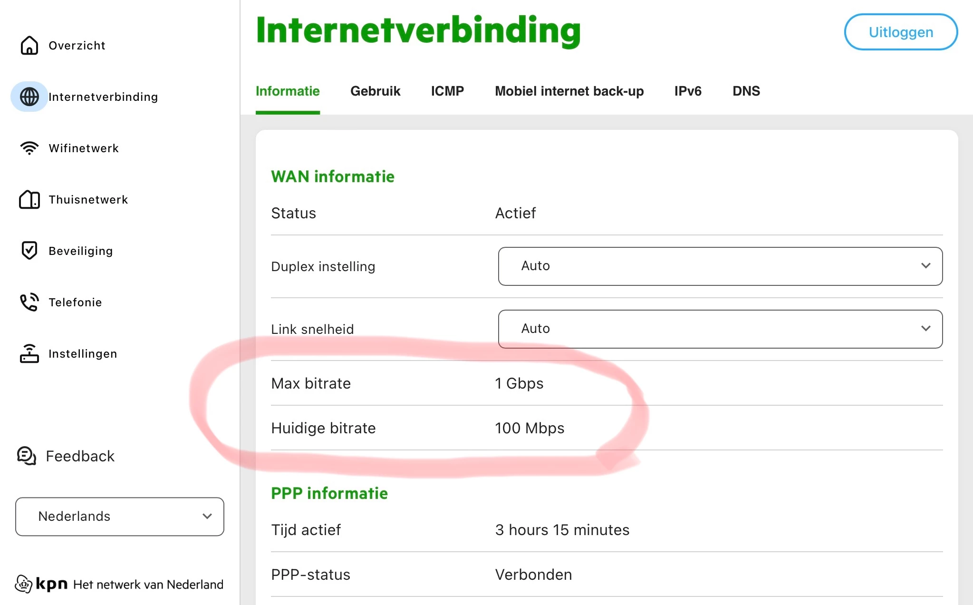Screen dimensions: 973x605
Task: Open the Nederlands language selector
Action: 119,517
